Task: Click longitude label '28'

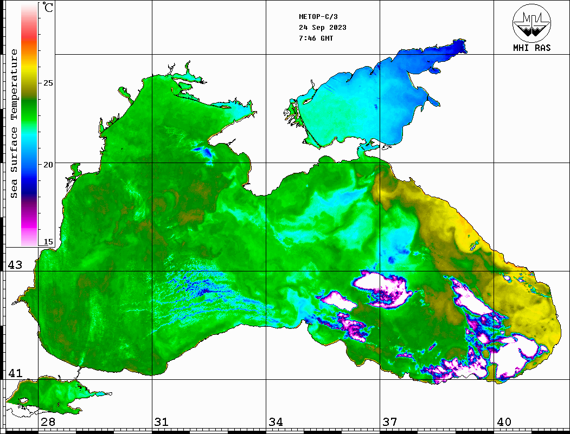Action: [x=48, y=422]
